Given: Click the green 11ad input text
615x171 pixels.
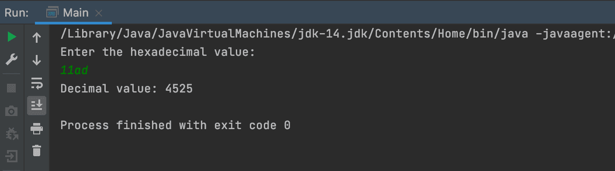Looking at the screenshot, I should point(75,70).
